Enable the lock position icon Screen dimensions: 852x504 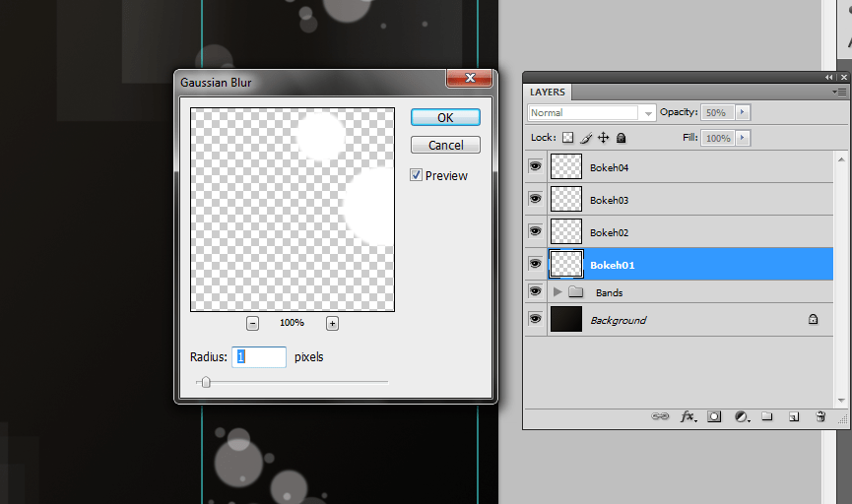603,139
